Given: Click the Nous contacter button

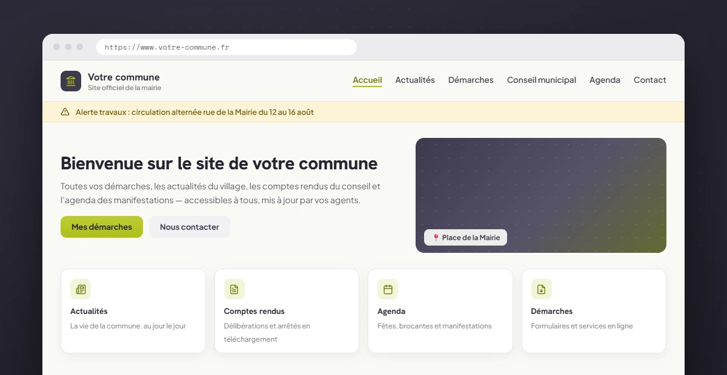Looking at the screenshot, I should [190, 227].
